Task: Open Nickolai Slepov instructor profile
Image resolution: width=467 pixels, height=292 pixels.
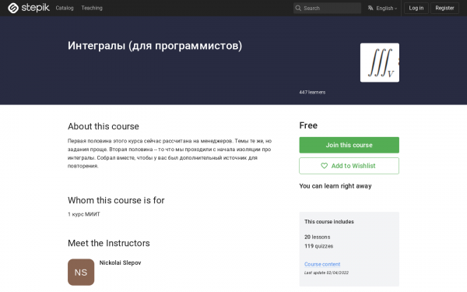Action: point(121,262)
